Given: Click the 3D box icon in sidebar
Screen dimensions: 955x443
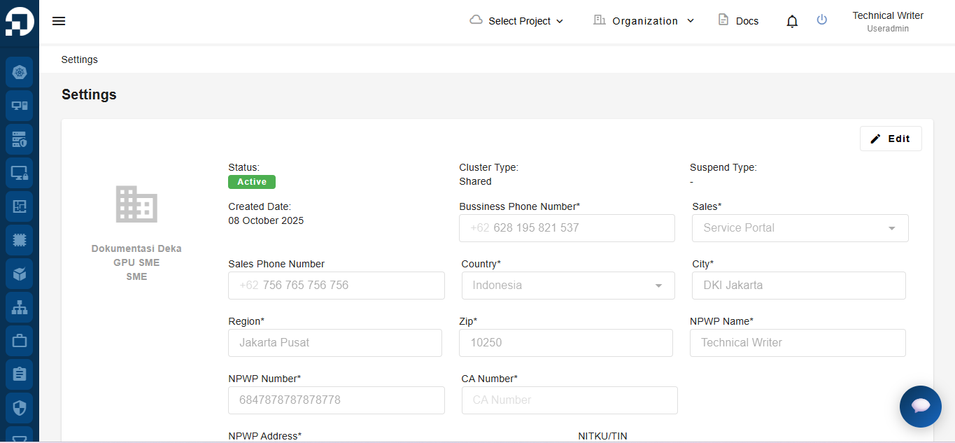Looking at the screenshot, I should pos(20,274).
